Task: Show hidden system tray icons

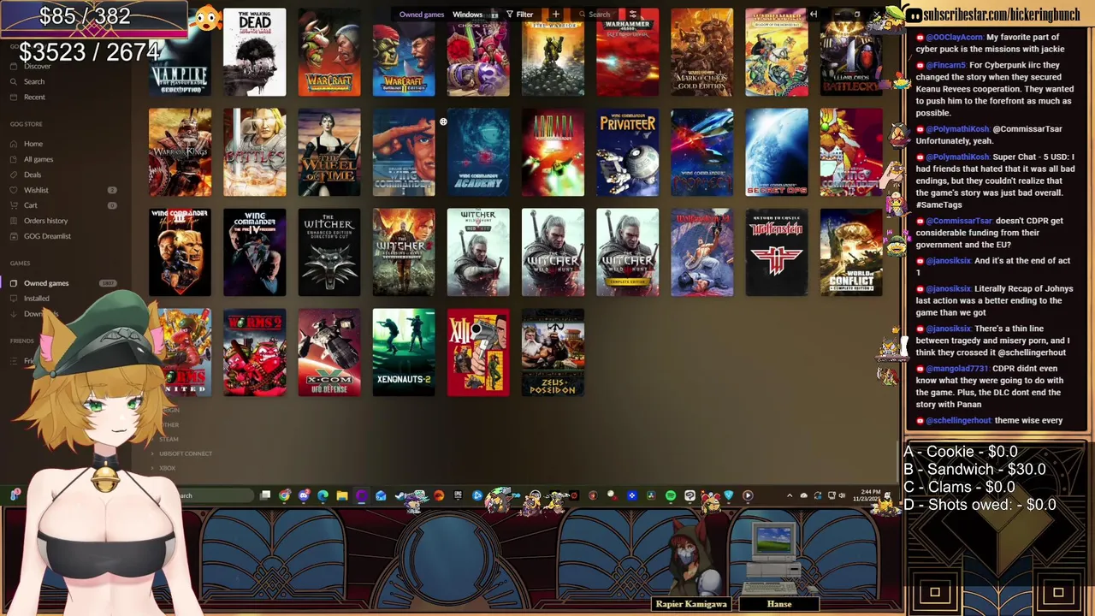Action: [790, 495]
